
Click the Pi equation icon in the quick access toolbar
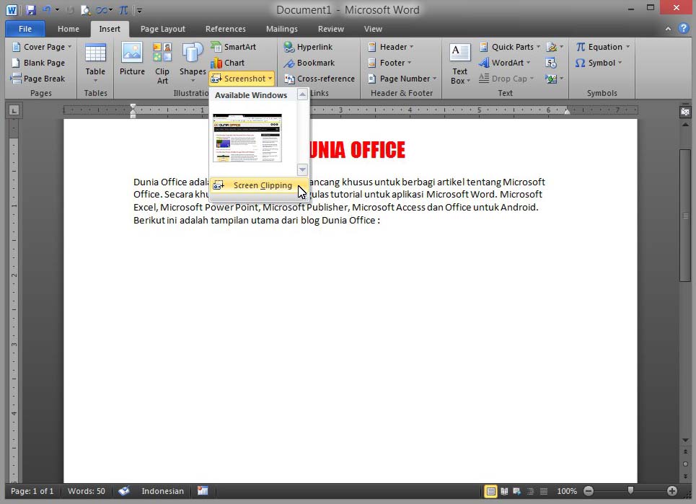click(123, 10)
